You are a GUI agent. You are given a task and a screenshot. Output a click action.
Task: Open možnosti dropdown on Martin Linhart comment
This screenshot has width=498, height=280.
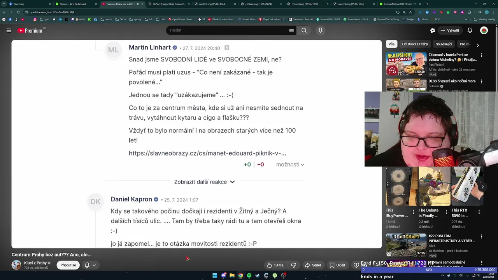pos(290,164)
